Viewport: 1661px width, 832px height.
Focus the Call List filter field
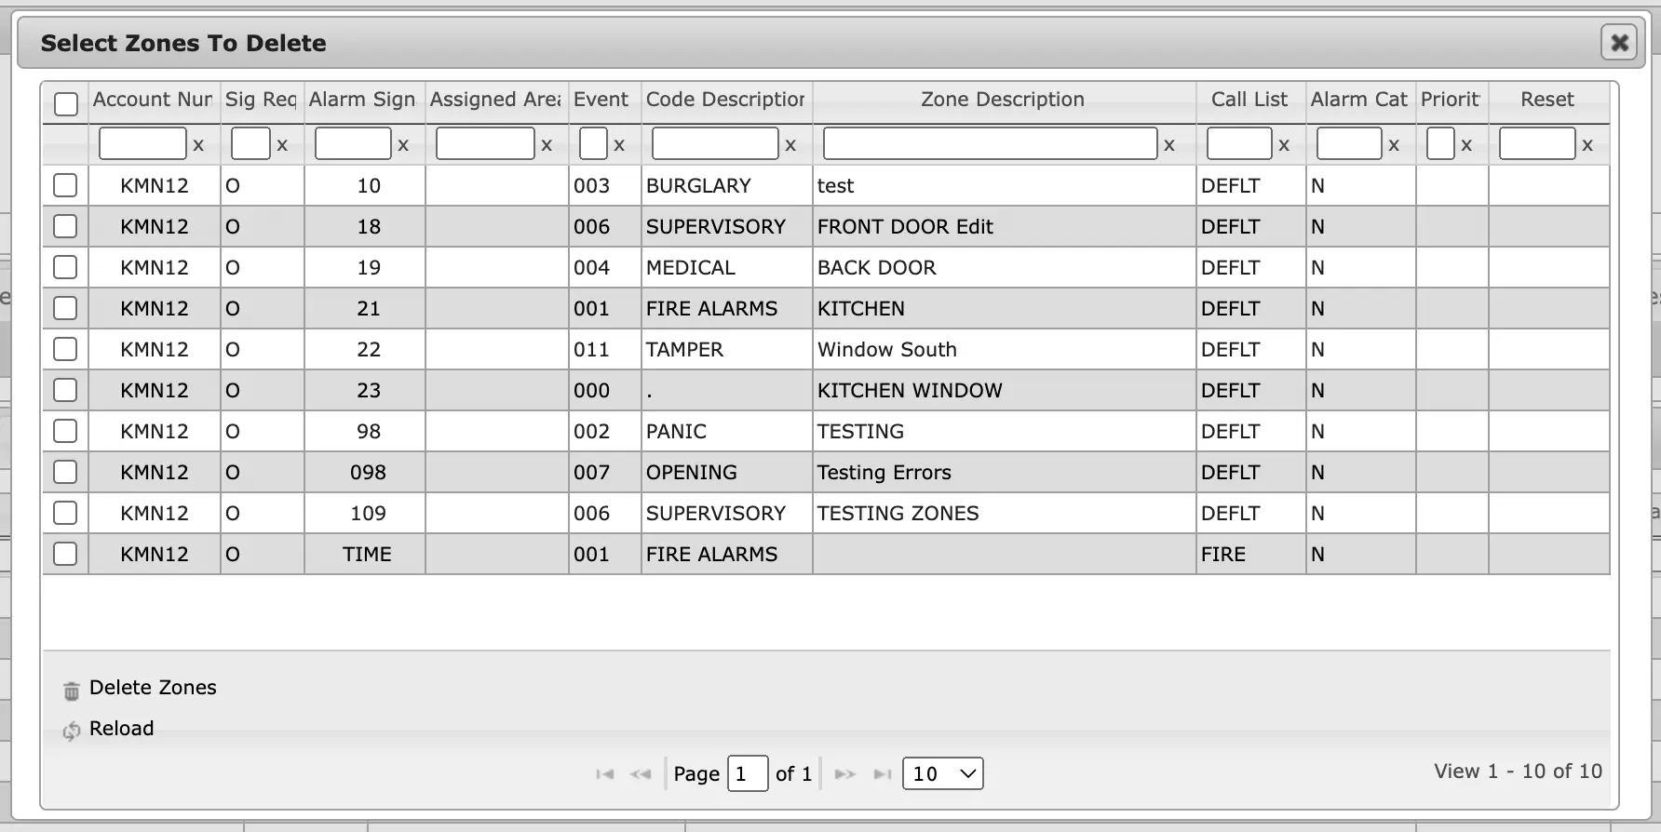(1239, 144)
